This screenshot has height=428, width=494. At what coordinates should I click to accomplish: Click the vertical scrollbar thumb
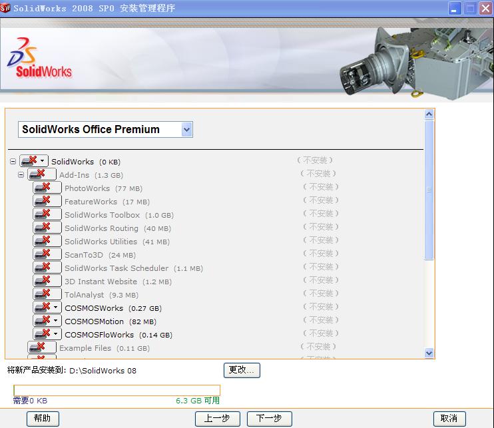point(429,190)
